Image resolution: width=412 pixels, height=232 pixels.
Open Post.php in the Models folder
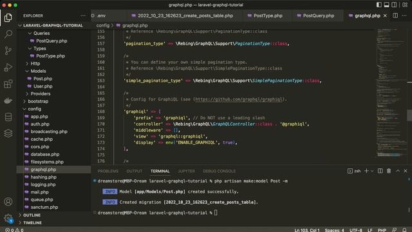pyautogui.click(x=42, y=79)
